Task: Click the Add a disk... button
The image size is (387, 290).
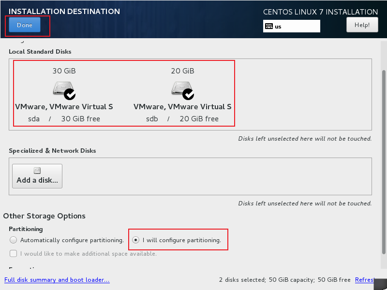Action: click(37, 176)
